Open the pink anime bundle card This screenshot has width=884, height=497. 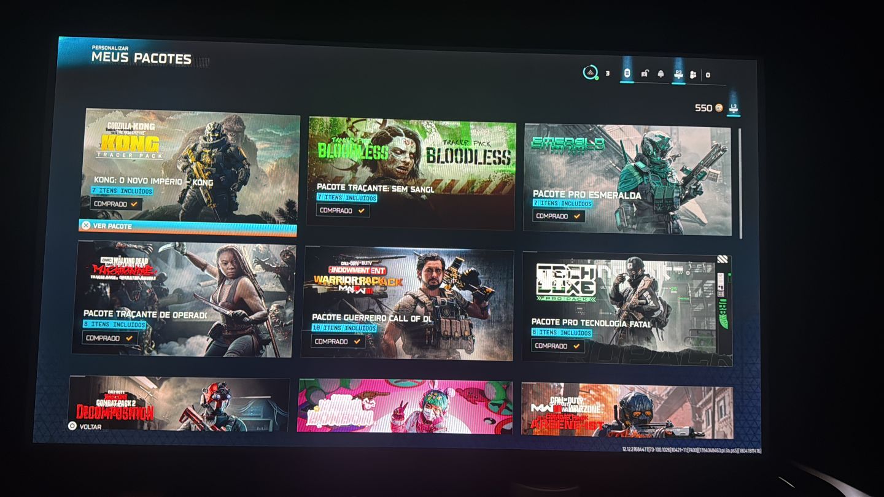(x=405, y=407)
